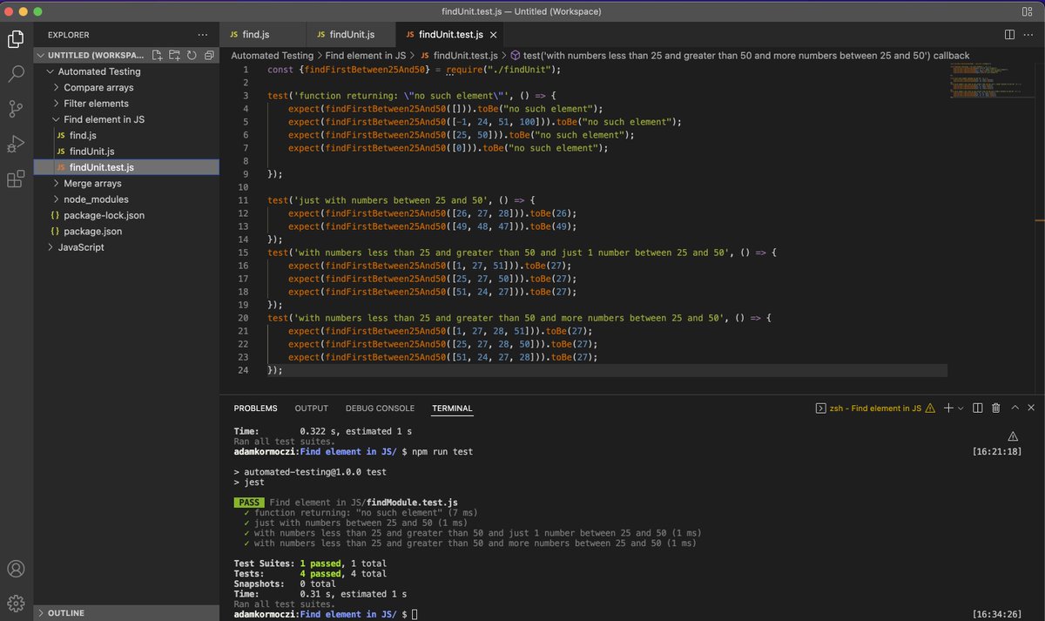
Task: Open package-lock.json in Explorer
Action: (x=126, y=215)
